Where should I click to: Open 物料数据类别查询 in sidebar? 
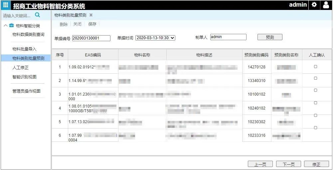coord(28,35)
